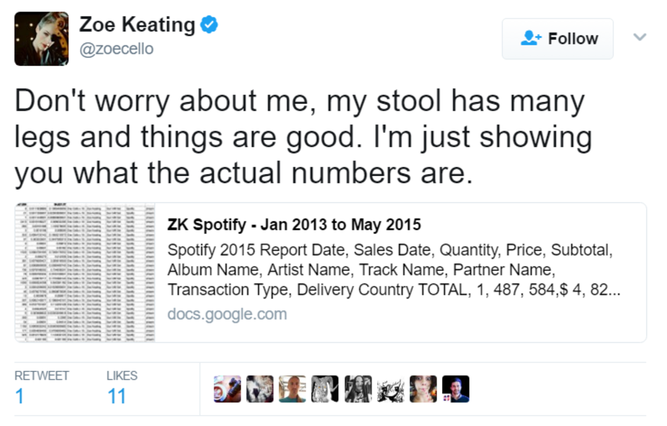Click the blue verified checkmark badge

point(208,24)
